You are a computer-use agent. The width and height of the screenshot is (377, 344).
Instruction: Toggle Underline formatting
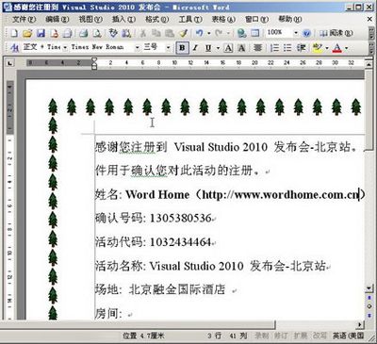point(208,48)
